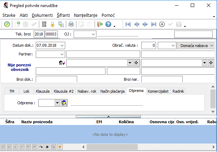
Task: Select the Način plaćanja tab
Action: tap(112, 91)
